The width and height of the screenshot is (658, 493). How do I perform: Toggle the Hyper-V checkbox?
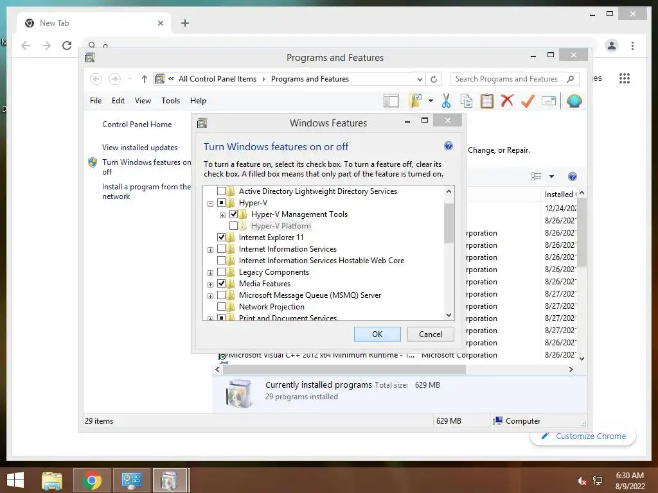pyautogui.click(x=221, y=203)
